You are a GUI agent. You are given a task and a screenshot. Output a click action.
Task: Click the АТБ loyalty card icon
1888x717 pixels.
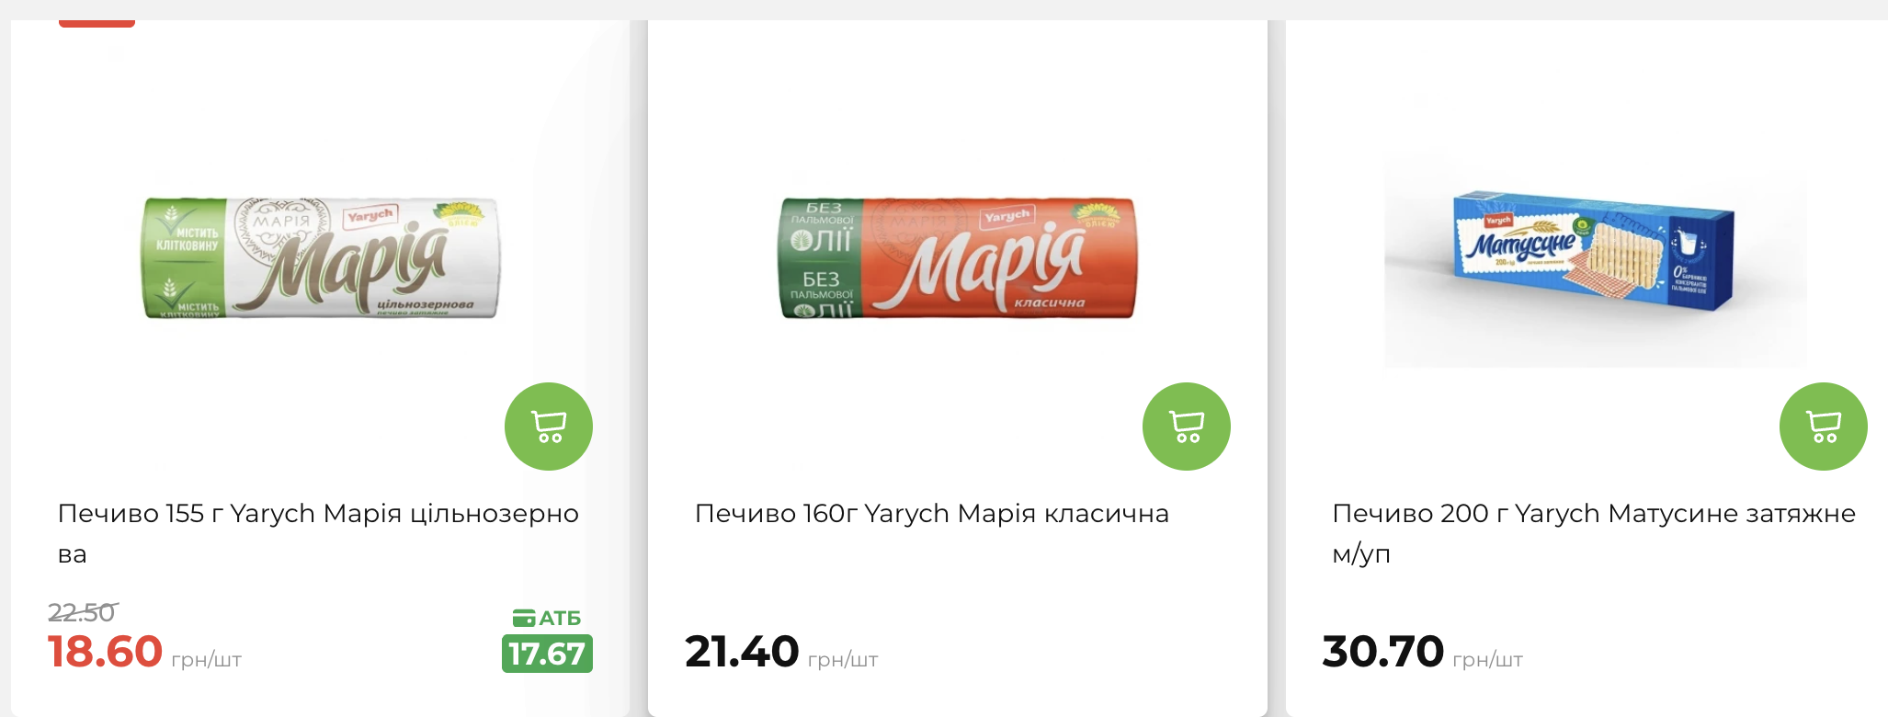click(x=523, y=618)
